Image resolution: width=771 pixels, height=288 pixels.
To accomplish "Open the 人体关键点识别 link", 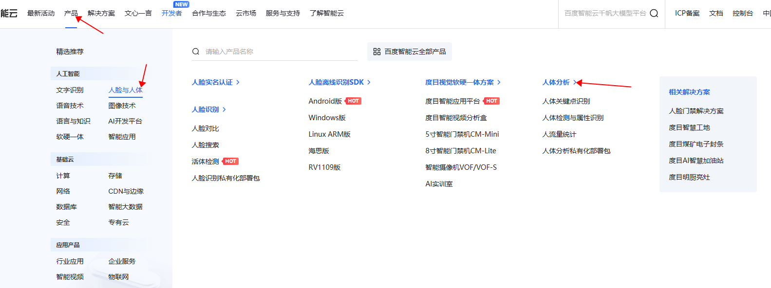I will (x=566, y=101).
